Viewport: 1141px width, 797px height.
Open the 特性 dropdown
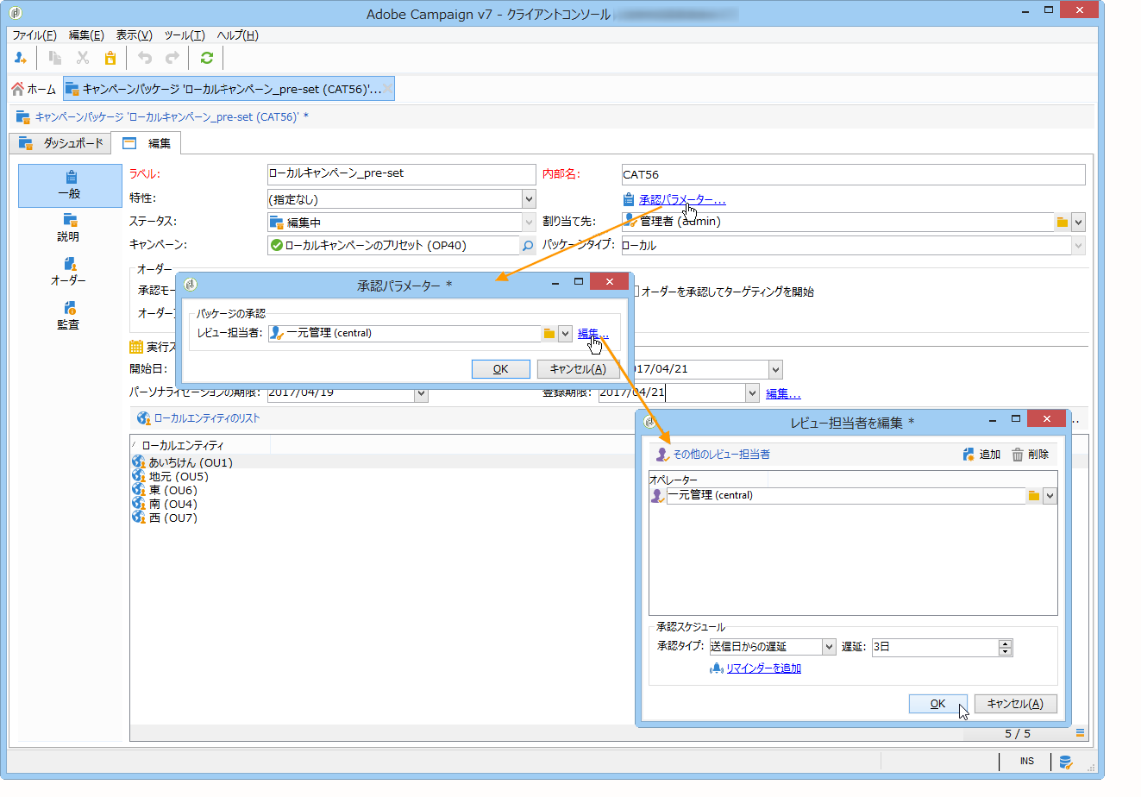click(529, 199)
